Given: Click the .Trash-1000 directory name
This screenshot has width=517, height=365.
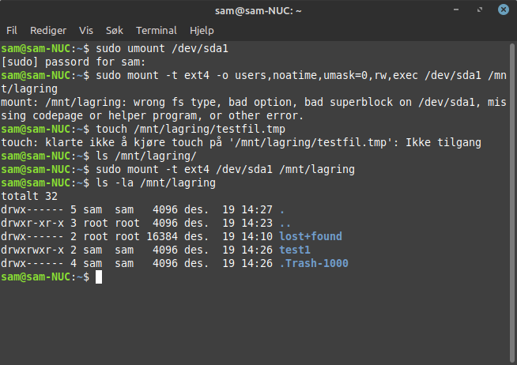Looking at the screenshot, I should point(314,264).
